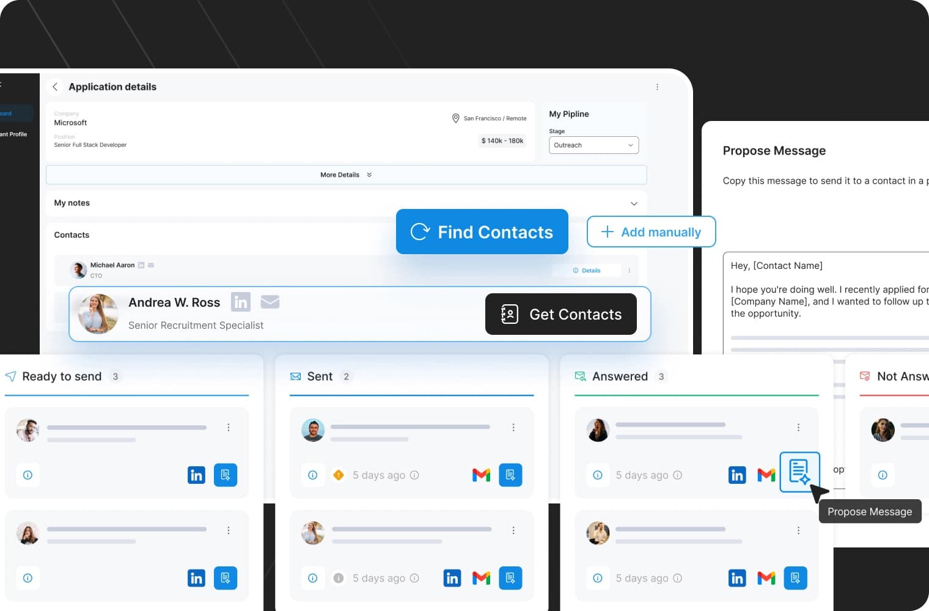This screenshot has width=929, height=611.
Task: Select the salary range $140k - 180k badge
Action: pyautogui.click(x=502, y=141)
